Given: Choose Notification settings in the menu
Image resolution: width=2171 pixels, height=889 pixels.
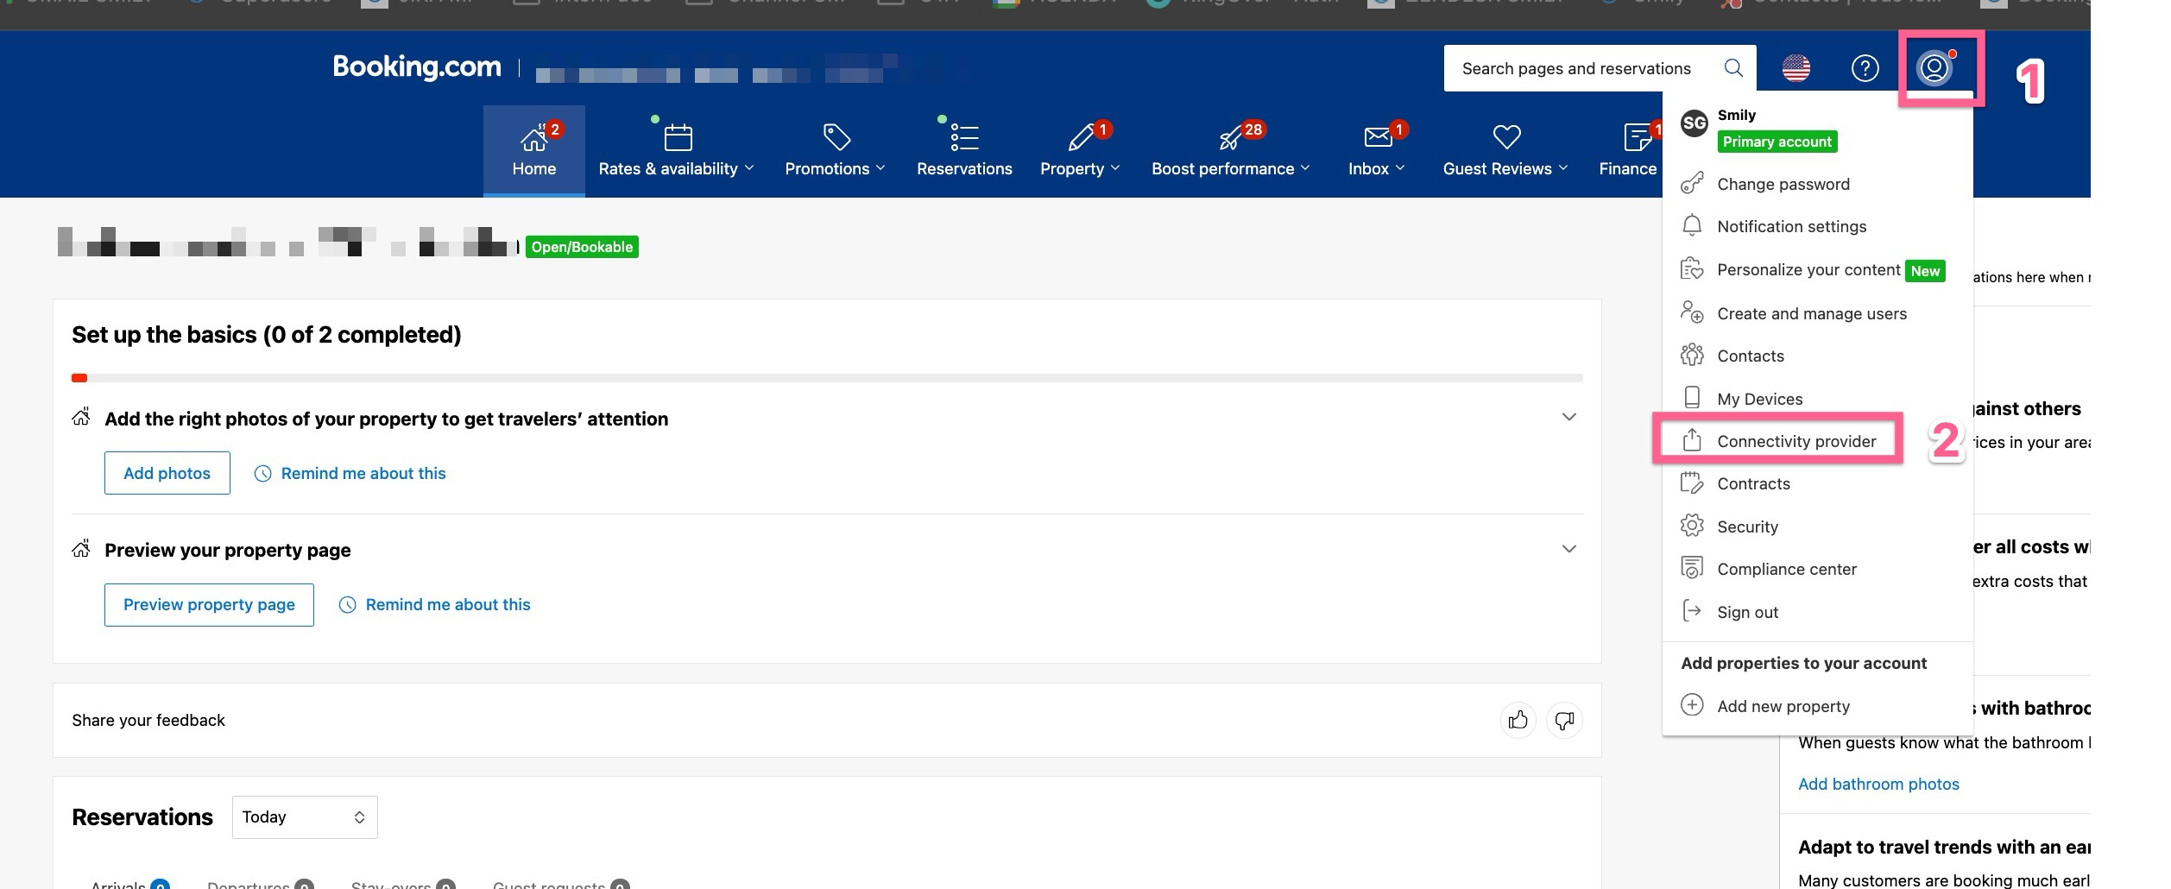Looking at the screenshot, I should tap(1791, 226).
